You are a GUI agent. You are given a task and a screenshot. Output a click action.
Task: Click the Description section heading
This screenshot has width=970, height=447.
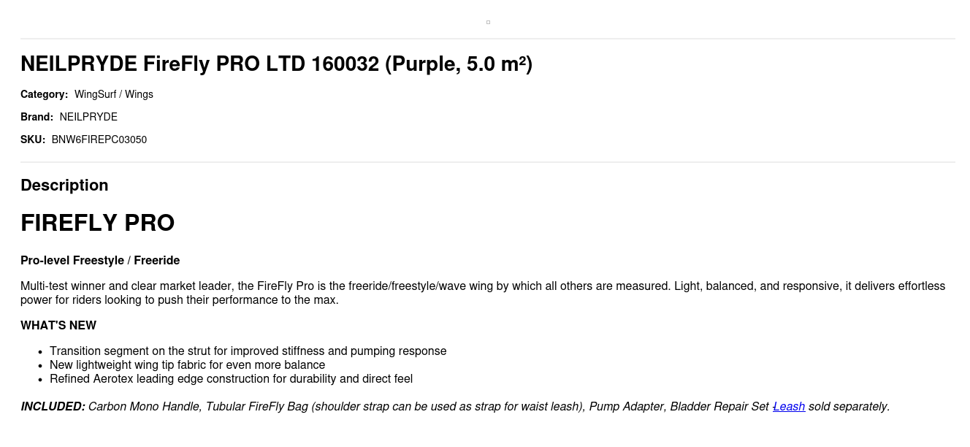[x=64, y=186]
